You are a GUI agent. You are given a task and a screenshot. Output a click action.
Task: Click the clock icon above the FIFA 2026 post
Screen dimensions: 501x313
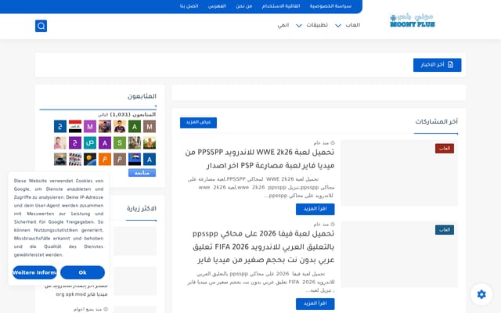[332, 225]
